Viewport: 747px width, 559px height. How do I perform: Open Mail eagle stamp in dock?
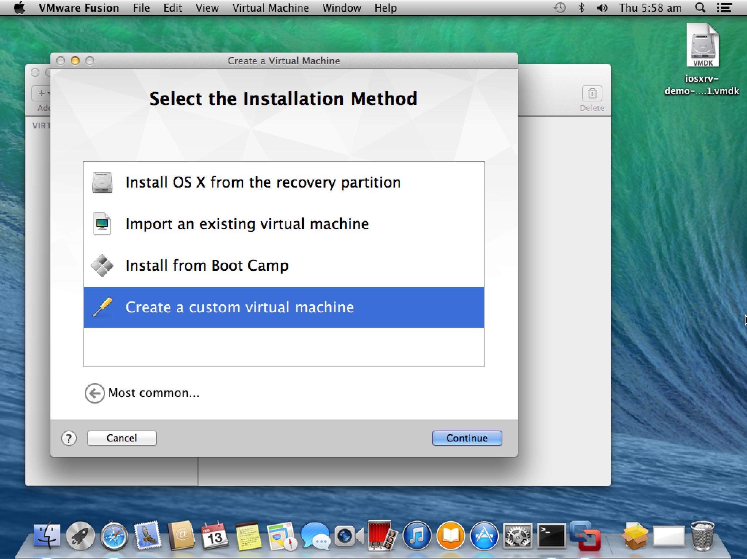tap(148, 536)
